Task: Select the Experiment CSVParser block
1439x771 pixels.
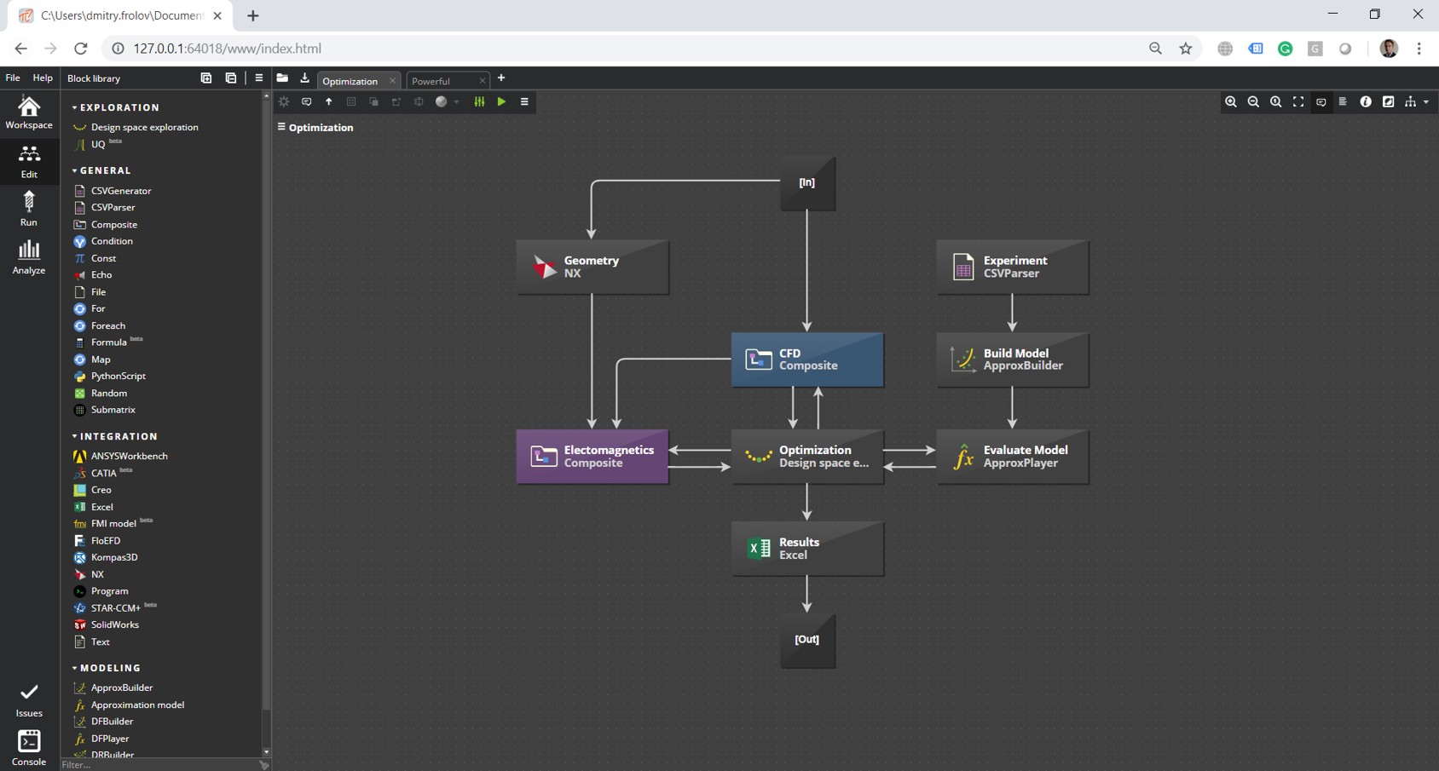Action: click(1013, 268)
